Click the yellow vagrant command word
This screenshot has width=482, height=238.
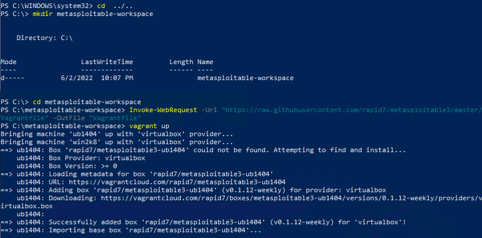pyautogui.click(x=143, y=126)
